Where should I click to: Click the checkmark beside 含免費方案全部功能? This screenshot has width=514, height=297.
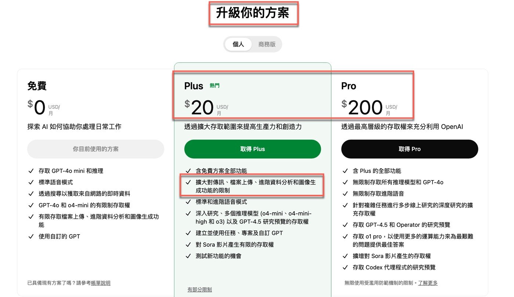point(188,171)
